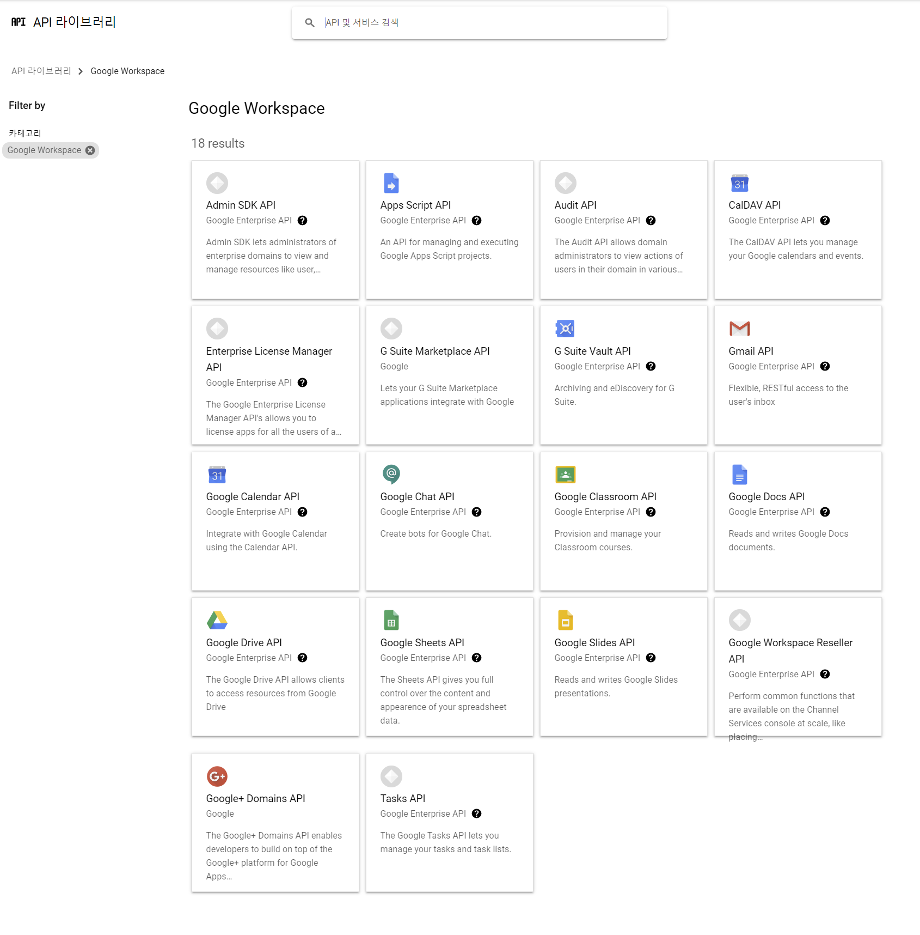The image size is (920, 935).
Task: Click the 'API 라이브러리' page title
Action: (x=75, y=22)
